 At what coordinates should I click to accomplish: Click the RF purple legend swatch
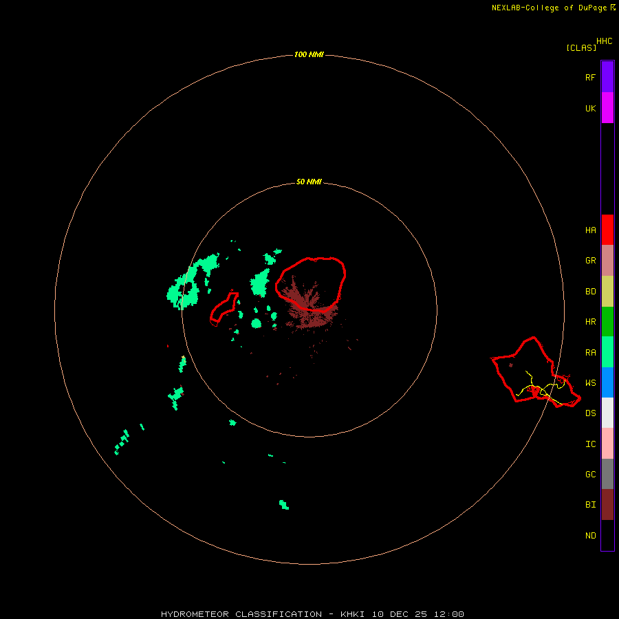[x=607, y=77]
